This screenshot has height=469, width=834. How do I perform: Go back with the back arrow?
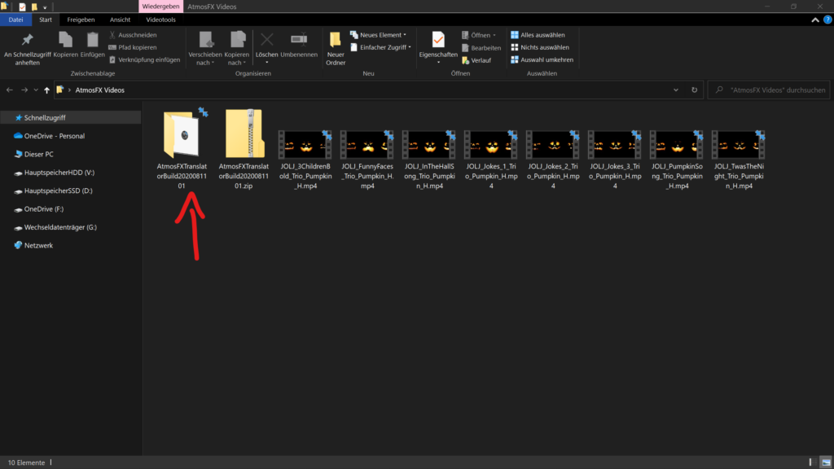[x=10, y=90]
